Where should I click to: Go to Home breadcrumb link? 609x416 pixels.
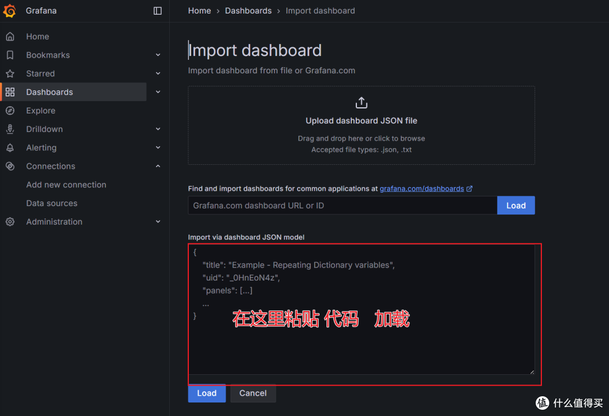click(199, 11)
